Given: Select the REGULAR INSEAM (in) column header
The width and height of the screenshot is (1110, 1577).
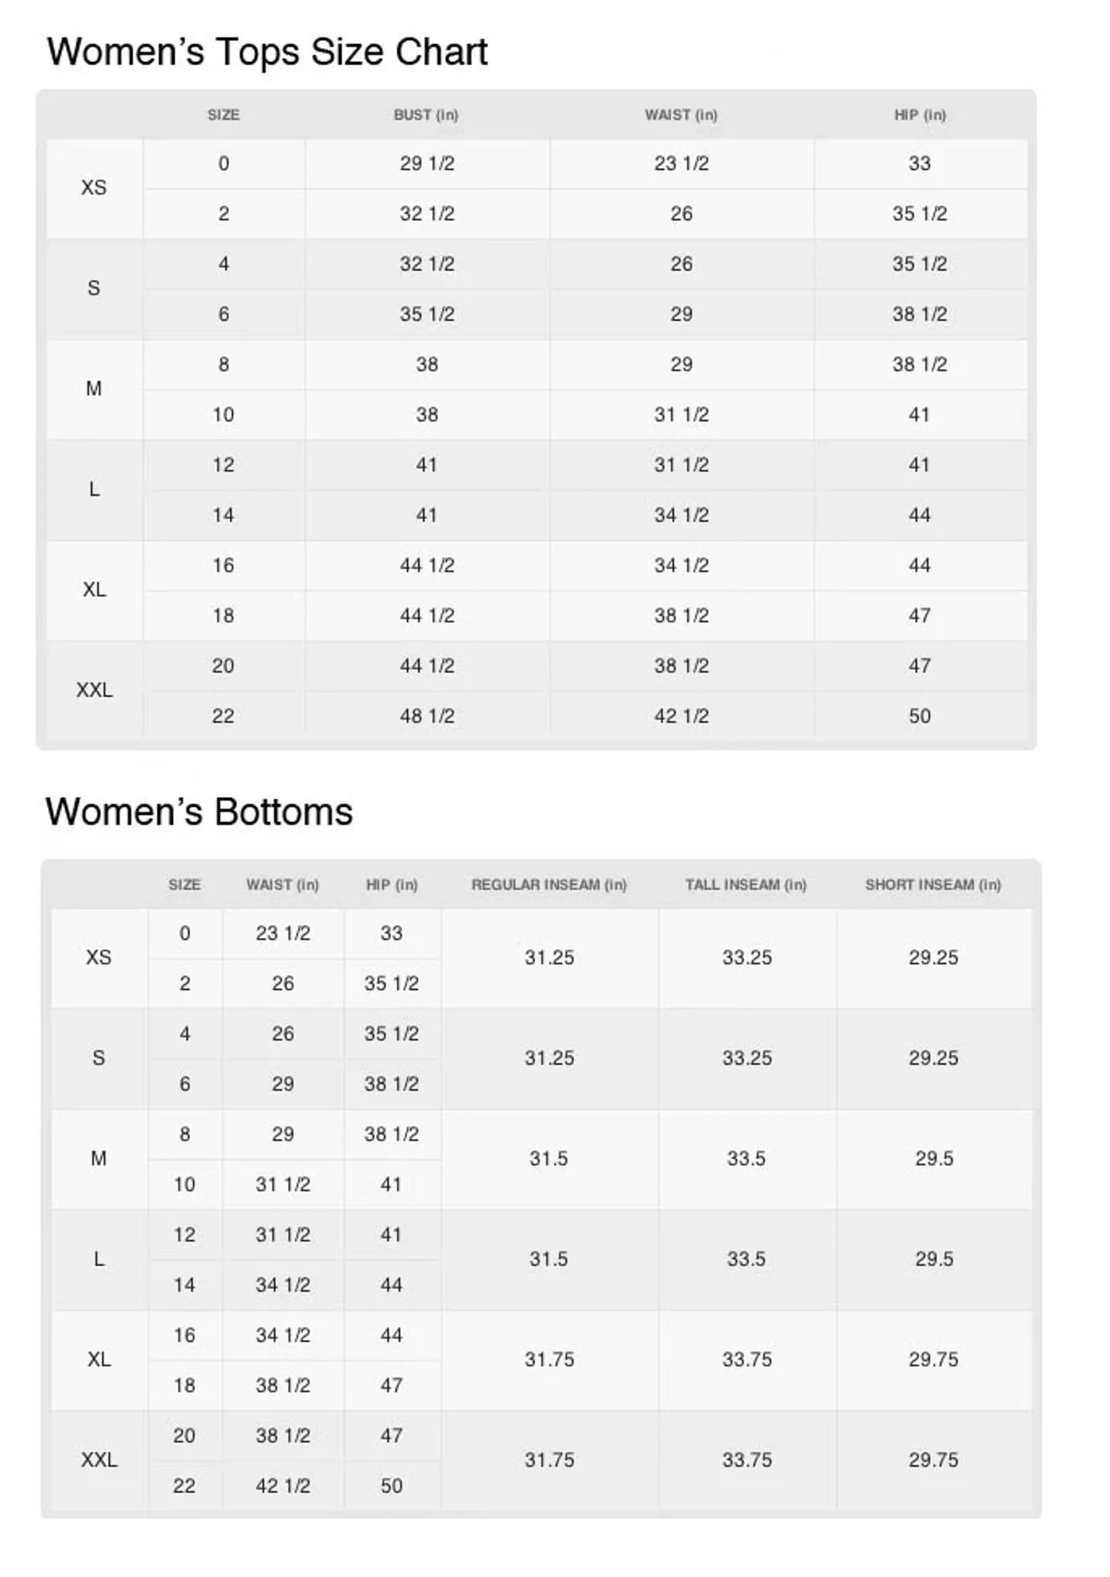Looking at the screenshot, I should click(x=549, y=885).
